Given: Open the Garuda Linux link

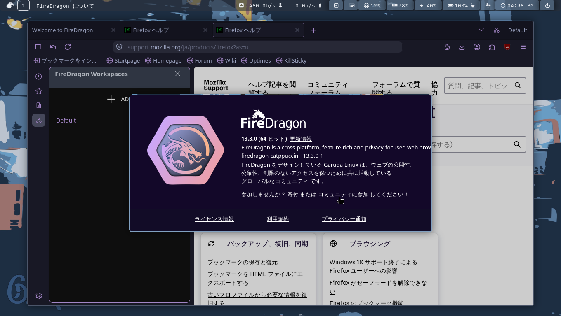Looking at the screenshot, I should coord(341,165).
